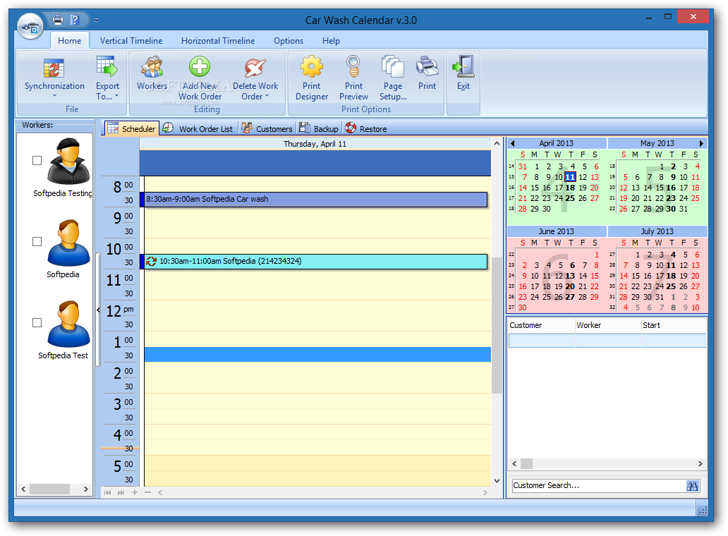
Task: Select July 4 in the calendar
Action: (x=673, y=255)
